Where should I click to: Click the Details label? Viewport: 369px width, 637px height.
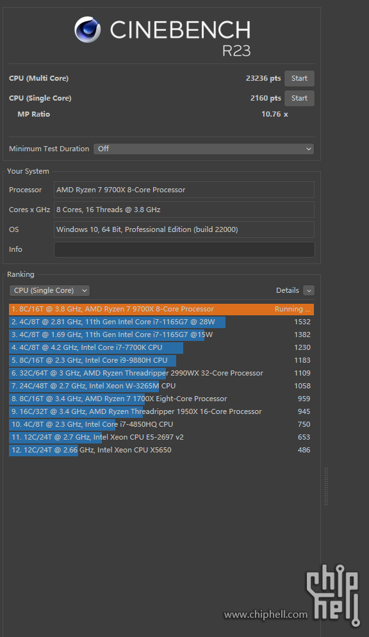point(288,290)
